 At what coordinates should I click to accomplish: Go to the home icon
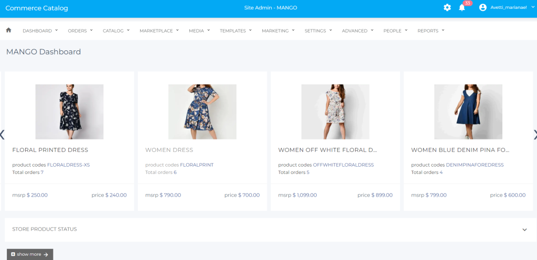pos(8,30)
